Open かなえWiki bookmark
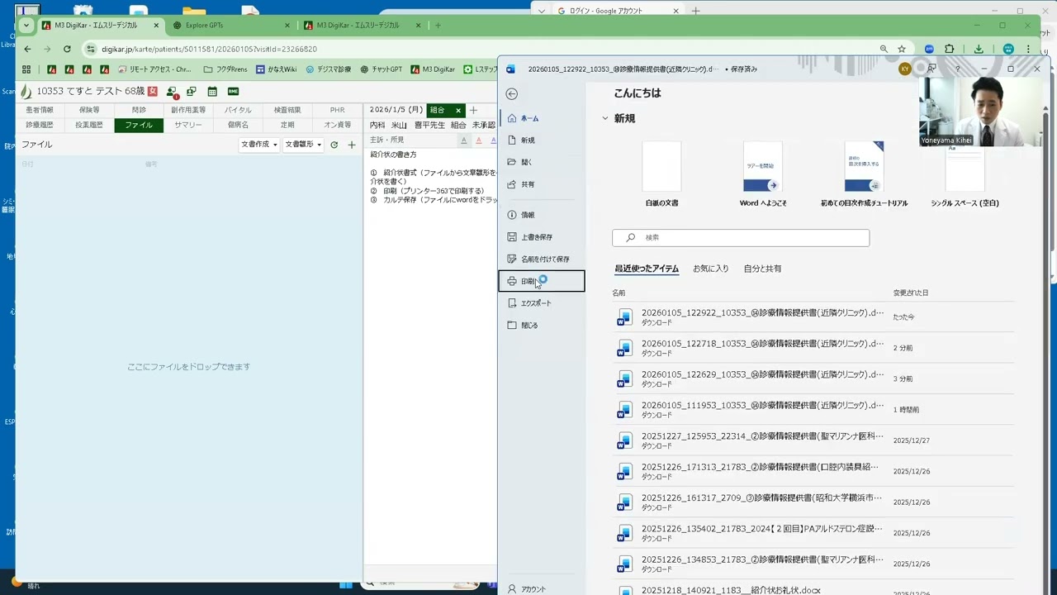1057x595 pixels. pyautogui.click(x=276, y=69)
